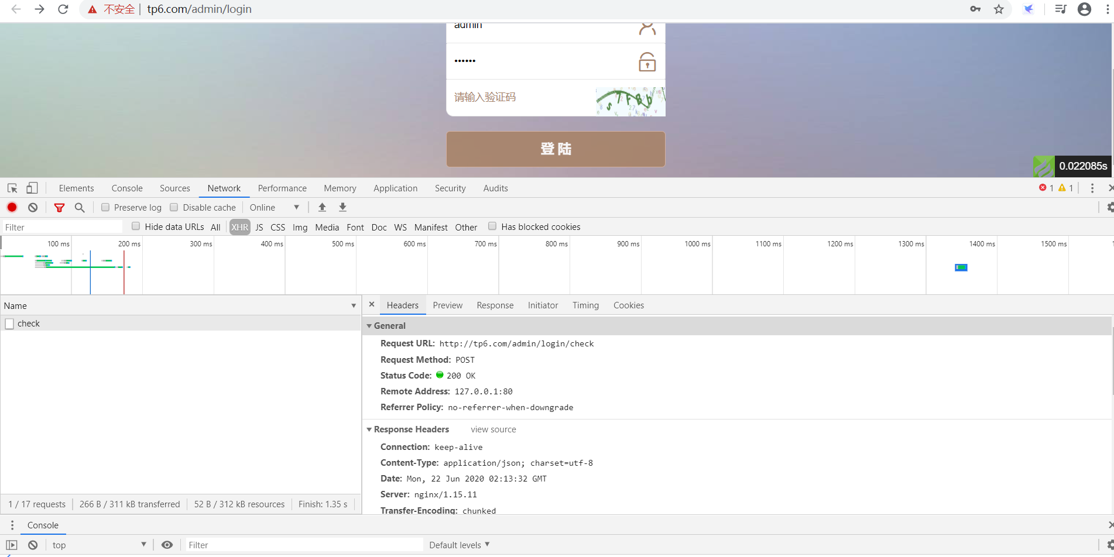
Task: Refresh the captcha image
Action: pyautogui.click(x=630, y=101)
